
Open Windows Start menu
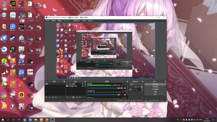3,120
